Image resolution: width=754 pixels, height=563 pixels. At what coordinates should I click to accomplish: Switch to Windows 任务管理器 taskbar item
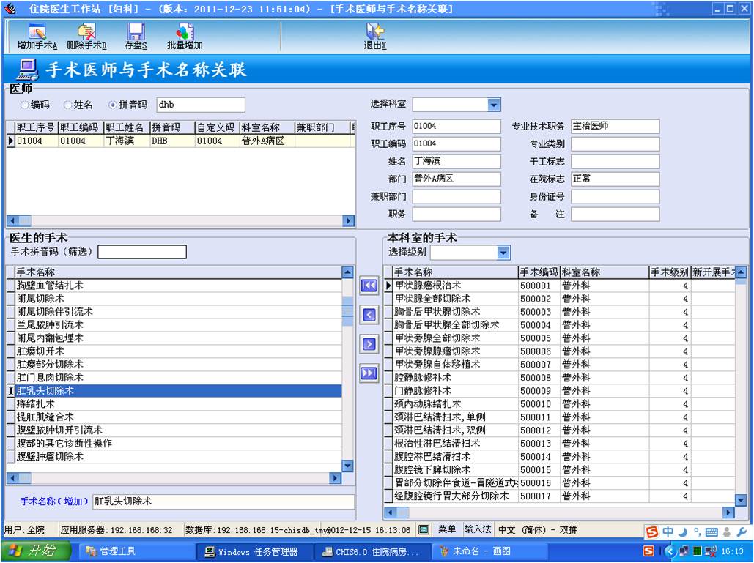tap(254, 551)
